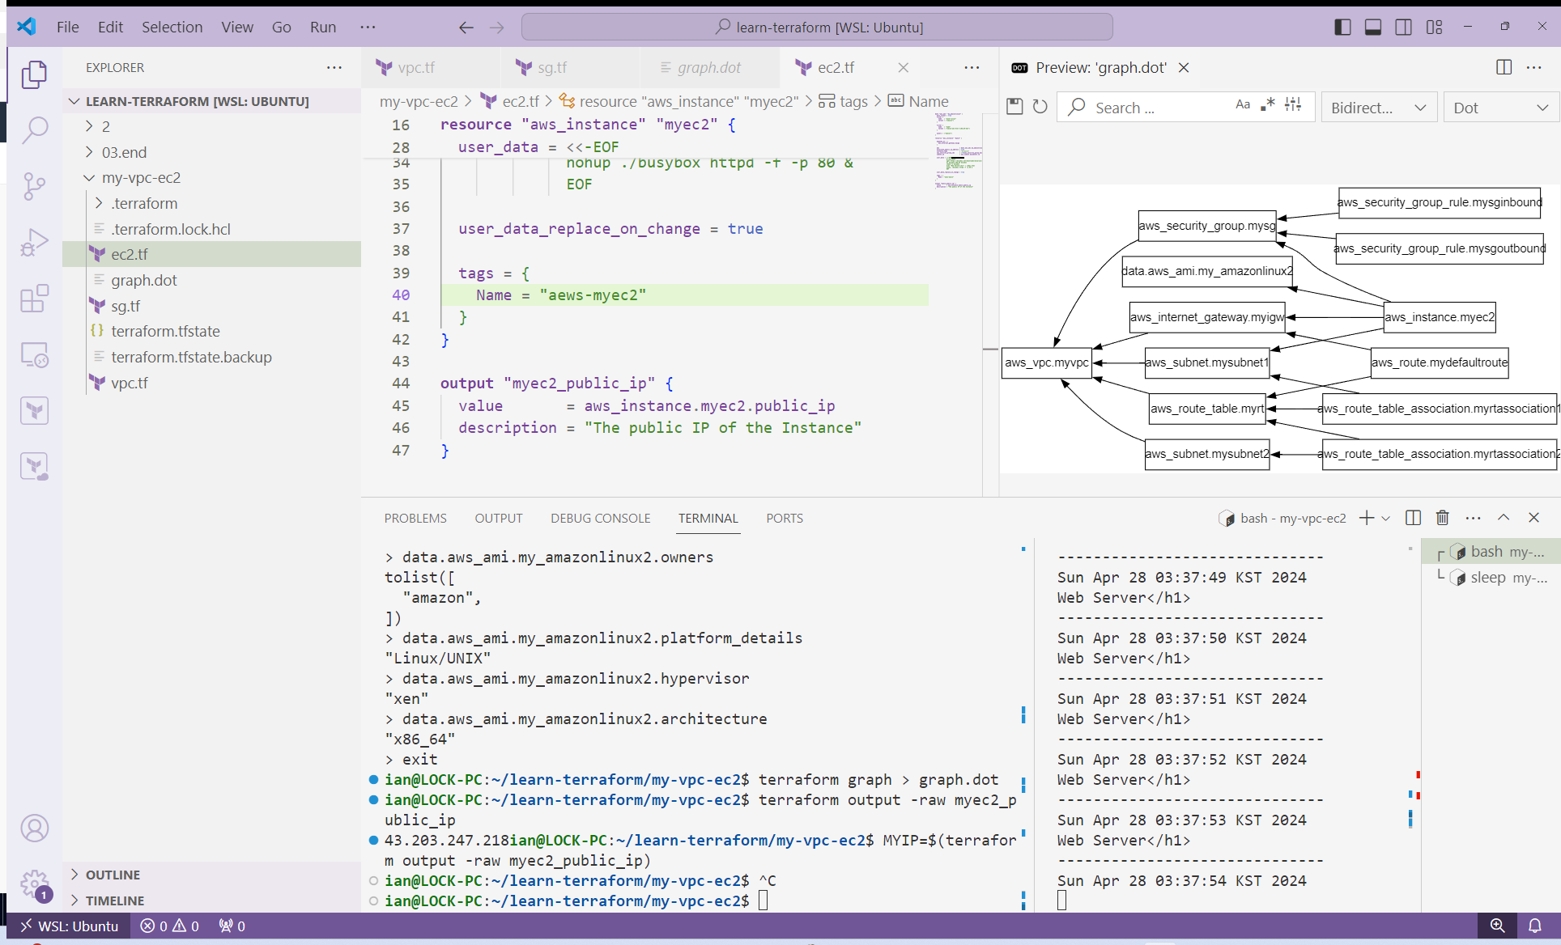Open the Source Control view
Image resolution: width=1561 pixels, height=945 pixels.
[34, 186]
